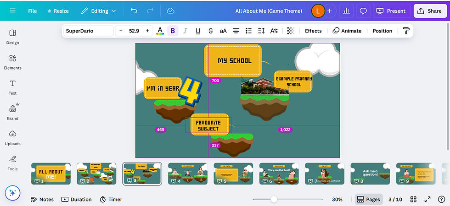
Task: Select page 5 thumbnail
Action: click(233, 173)
